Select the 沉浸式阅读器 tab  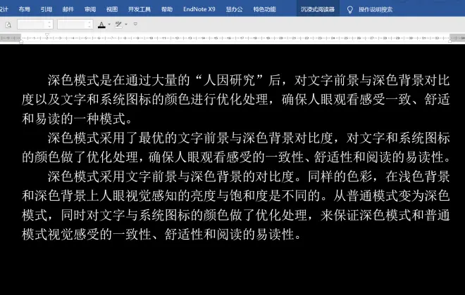pyautogui.click(x=318, y=9)
